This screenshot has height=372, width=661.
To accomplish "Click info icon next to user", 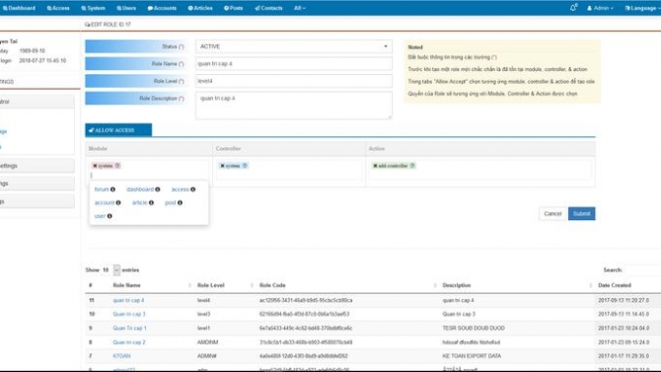I will tap(110, 216).
